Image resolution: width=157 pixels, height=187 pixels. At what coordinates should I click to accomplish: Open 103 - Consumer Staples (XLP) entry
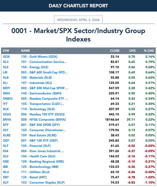pyautogui.click(x=43, y=183)
